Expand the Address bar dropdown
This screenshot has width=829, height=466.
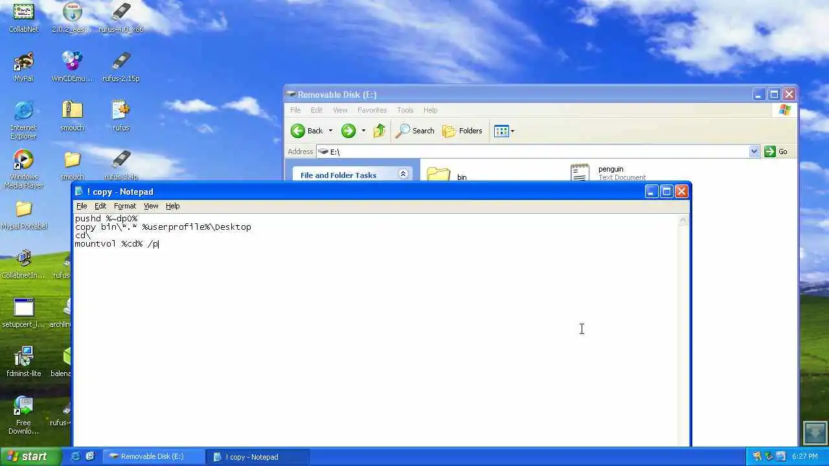tap(754, 151)
